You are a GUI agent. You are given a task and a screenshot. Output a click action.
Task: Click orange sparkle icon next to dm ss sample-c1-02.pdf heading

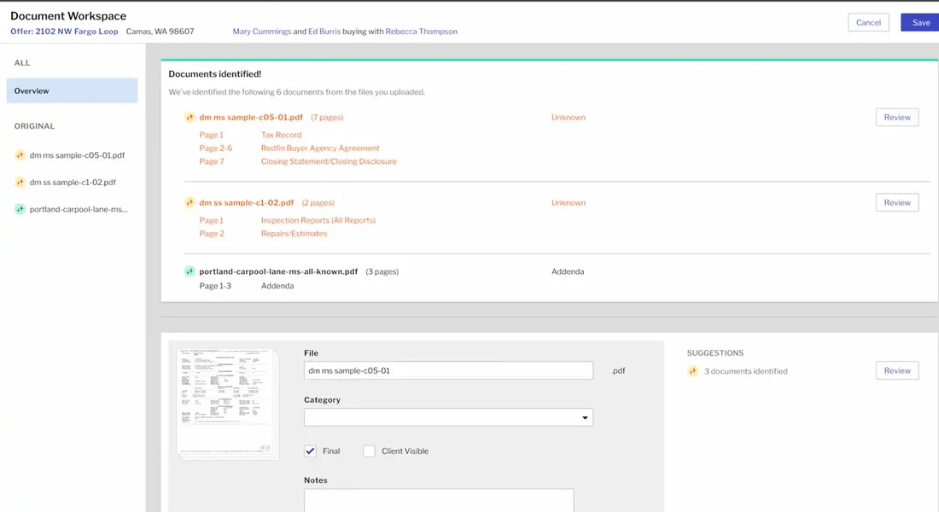(190, 202)
